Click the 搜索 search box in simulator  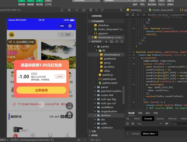tap(66, 35)
